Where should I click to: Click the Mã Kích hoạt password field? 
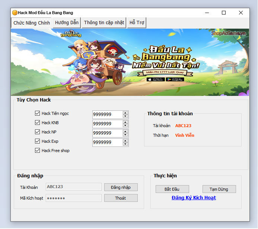74,198
